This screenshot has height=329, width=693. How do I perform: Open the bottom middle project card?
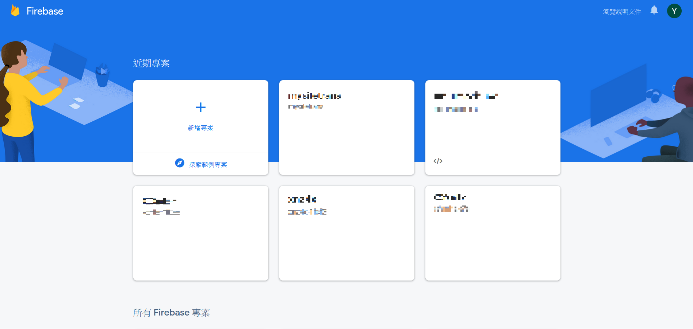coord(346,233)
